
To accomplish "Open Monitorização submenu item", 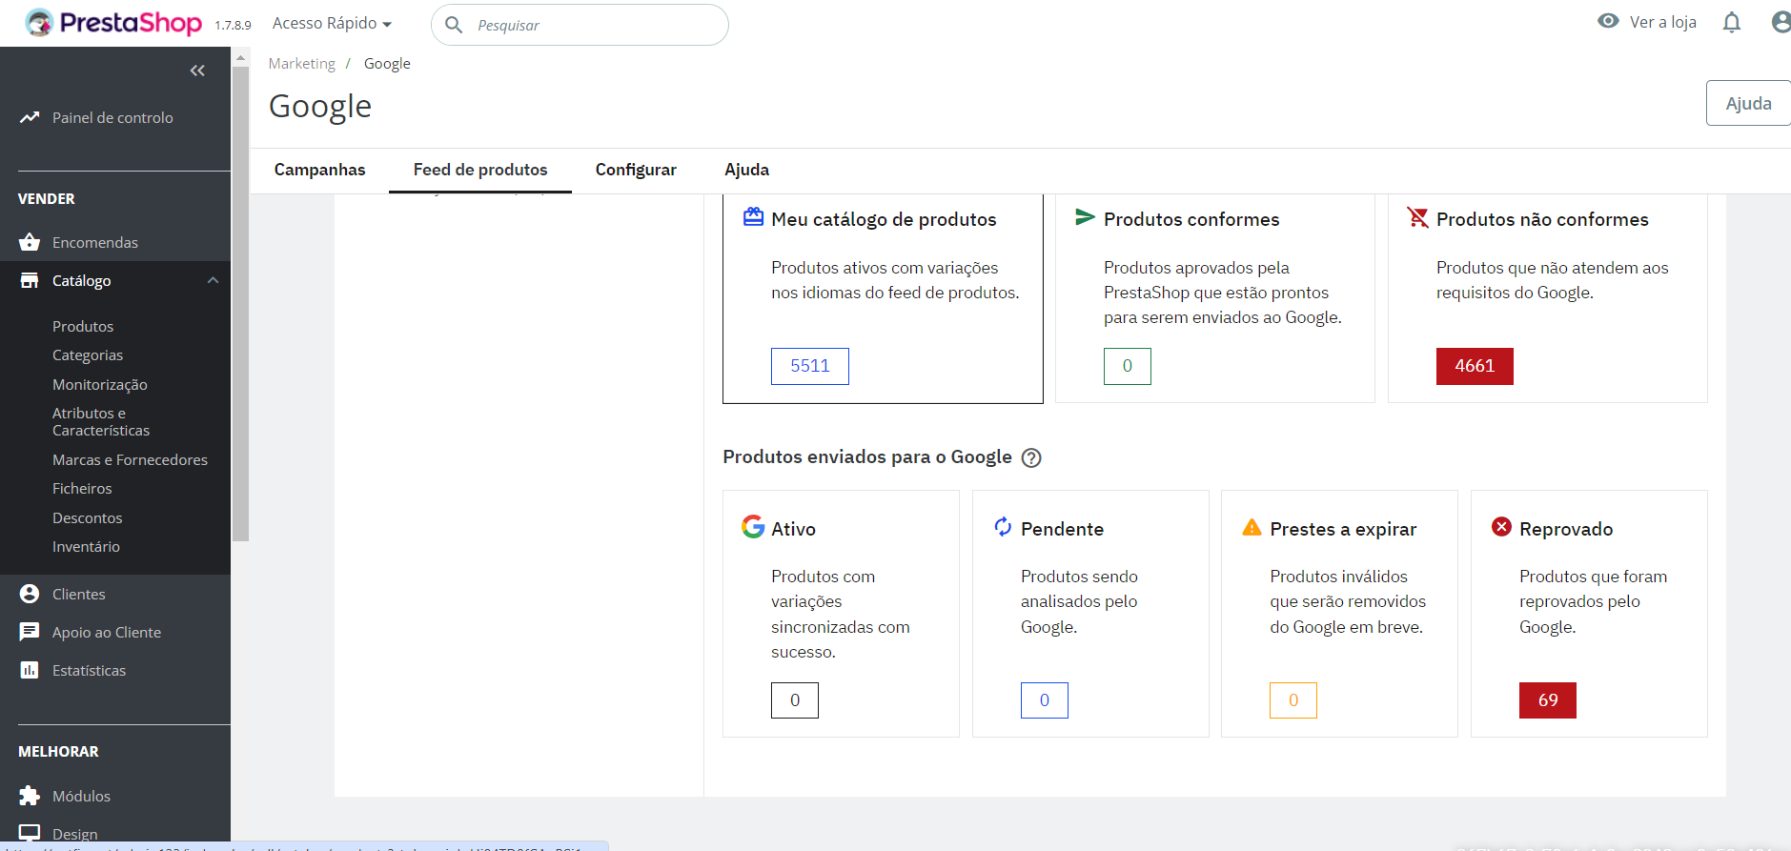I will [x=100, y=384].
